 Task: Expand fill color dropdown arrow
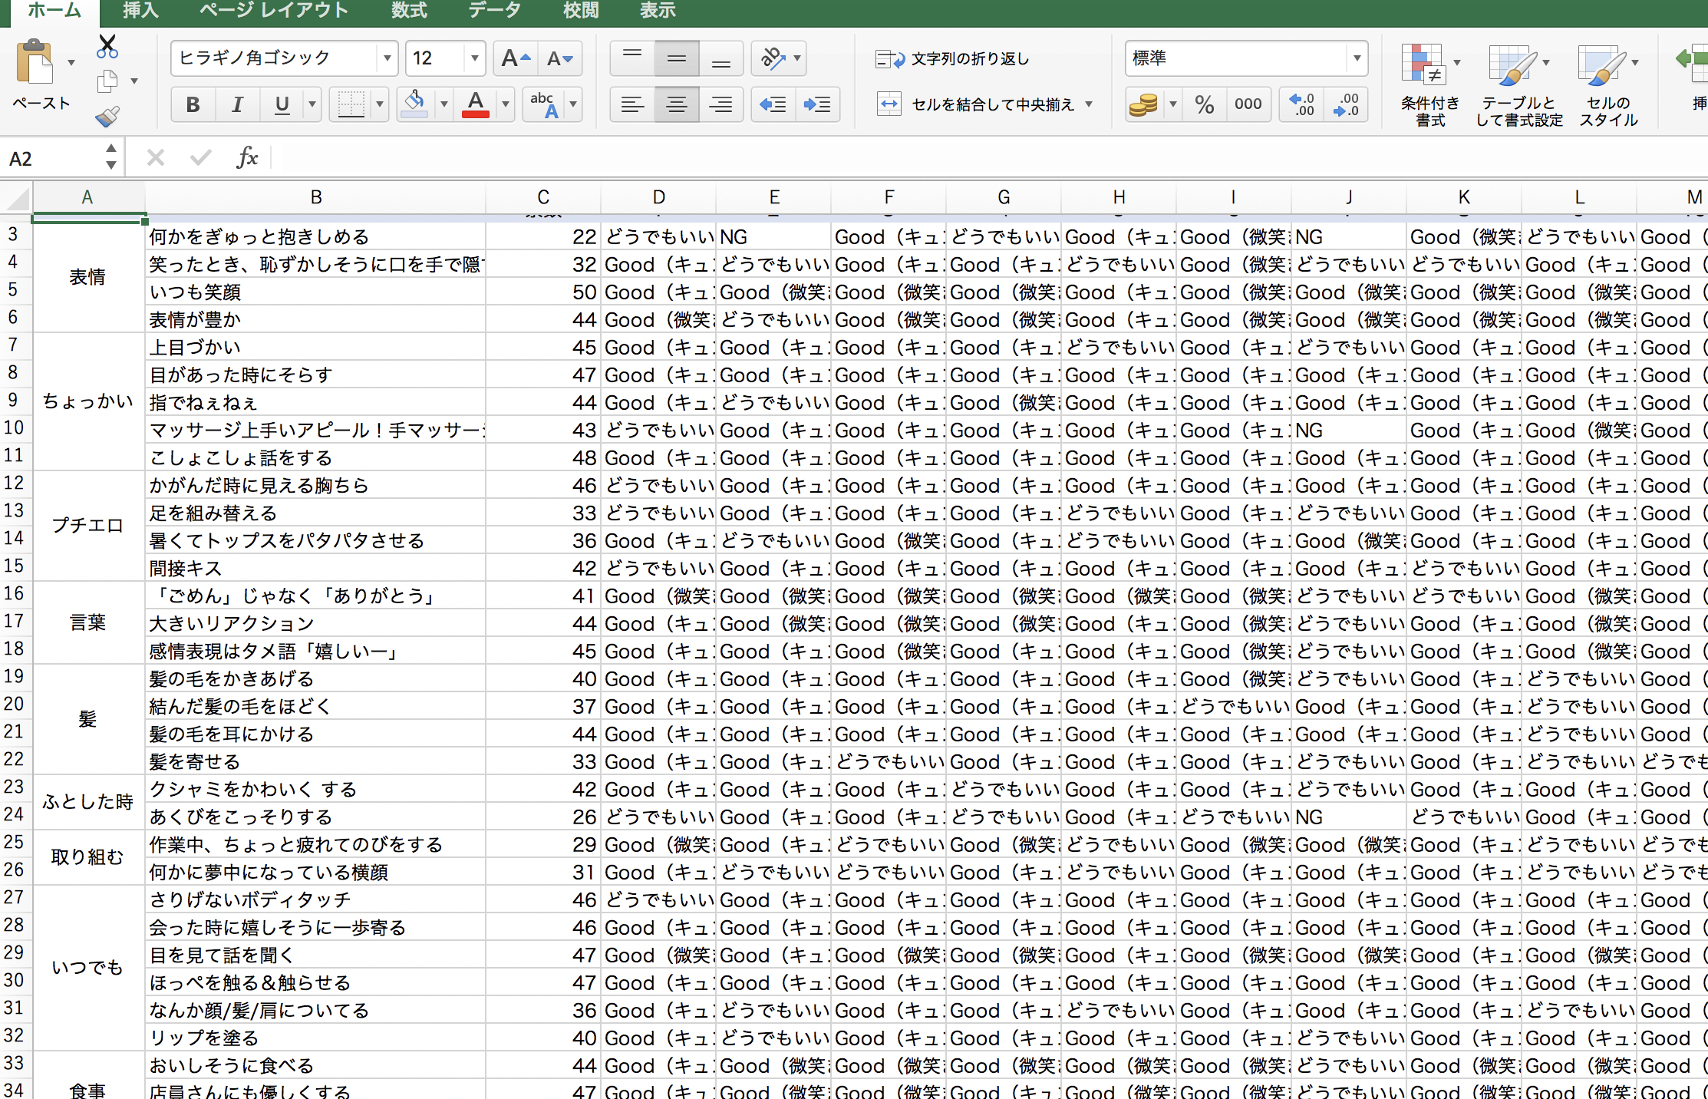(443, 104)
